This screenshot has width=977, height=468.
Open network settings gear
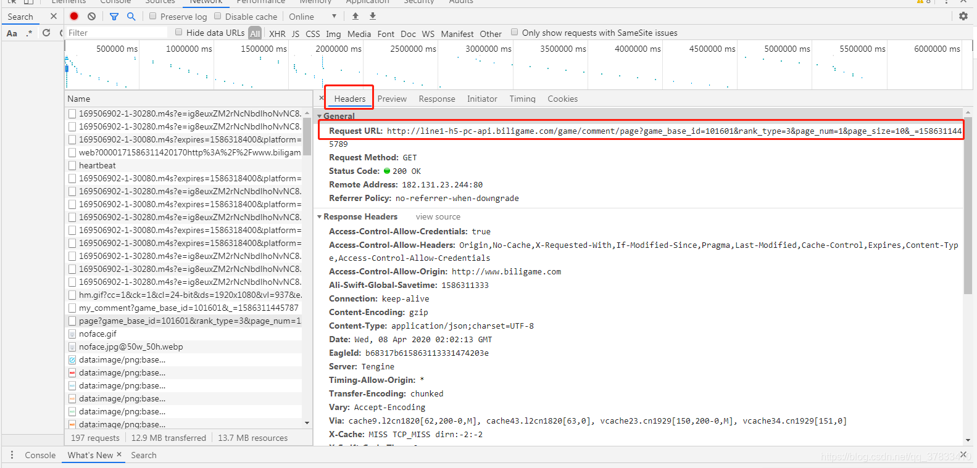click(x=963, y=16)
